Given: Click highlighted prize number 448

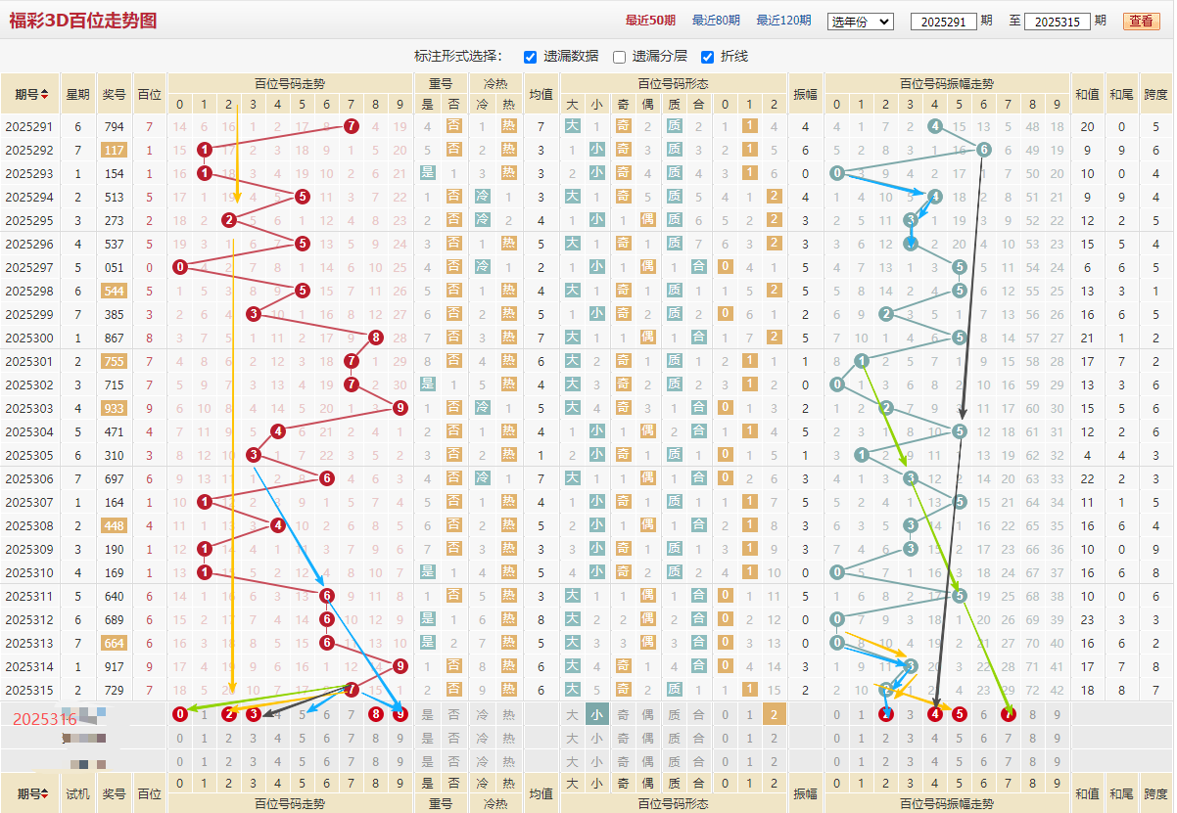Looking at the screenshot, I should [114, 525].
